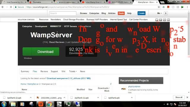Expand the Tickets dropdown tab
Screen dimensions: 190x107
pos(73,71)
